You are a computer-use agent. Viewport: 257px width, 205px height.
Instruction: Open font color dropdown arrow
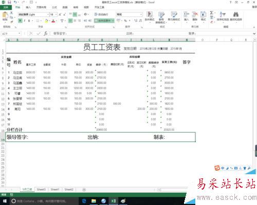(x=57, y=21)
